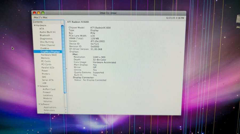The image size is (240, 134).
Task: View the Memory hardware details
Action: (45, 58)
